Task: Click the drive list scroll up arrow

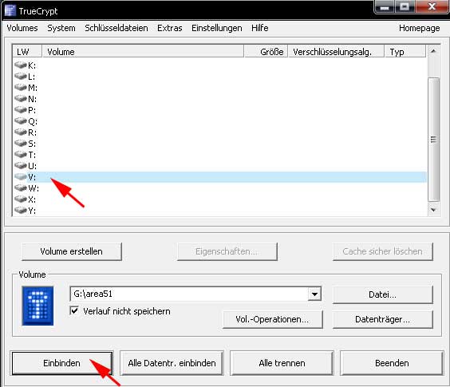Action: [433, 51]
